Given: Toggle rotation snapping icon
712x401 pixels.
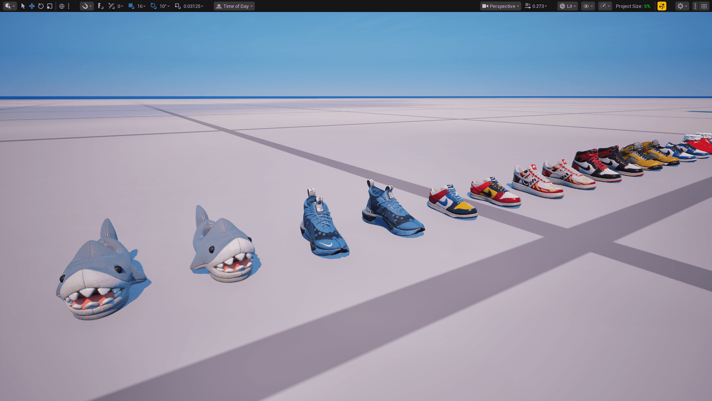Looking at the screenshot, I should coord(153,6).
